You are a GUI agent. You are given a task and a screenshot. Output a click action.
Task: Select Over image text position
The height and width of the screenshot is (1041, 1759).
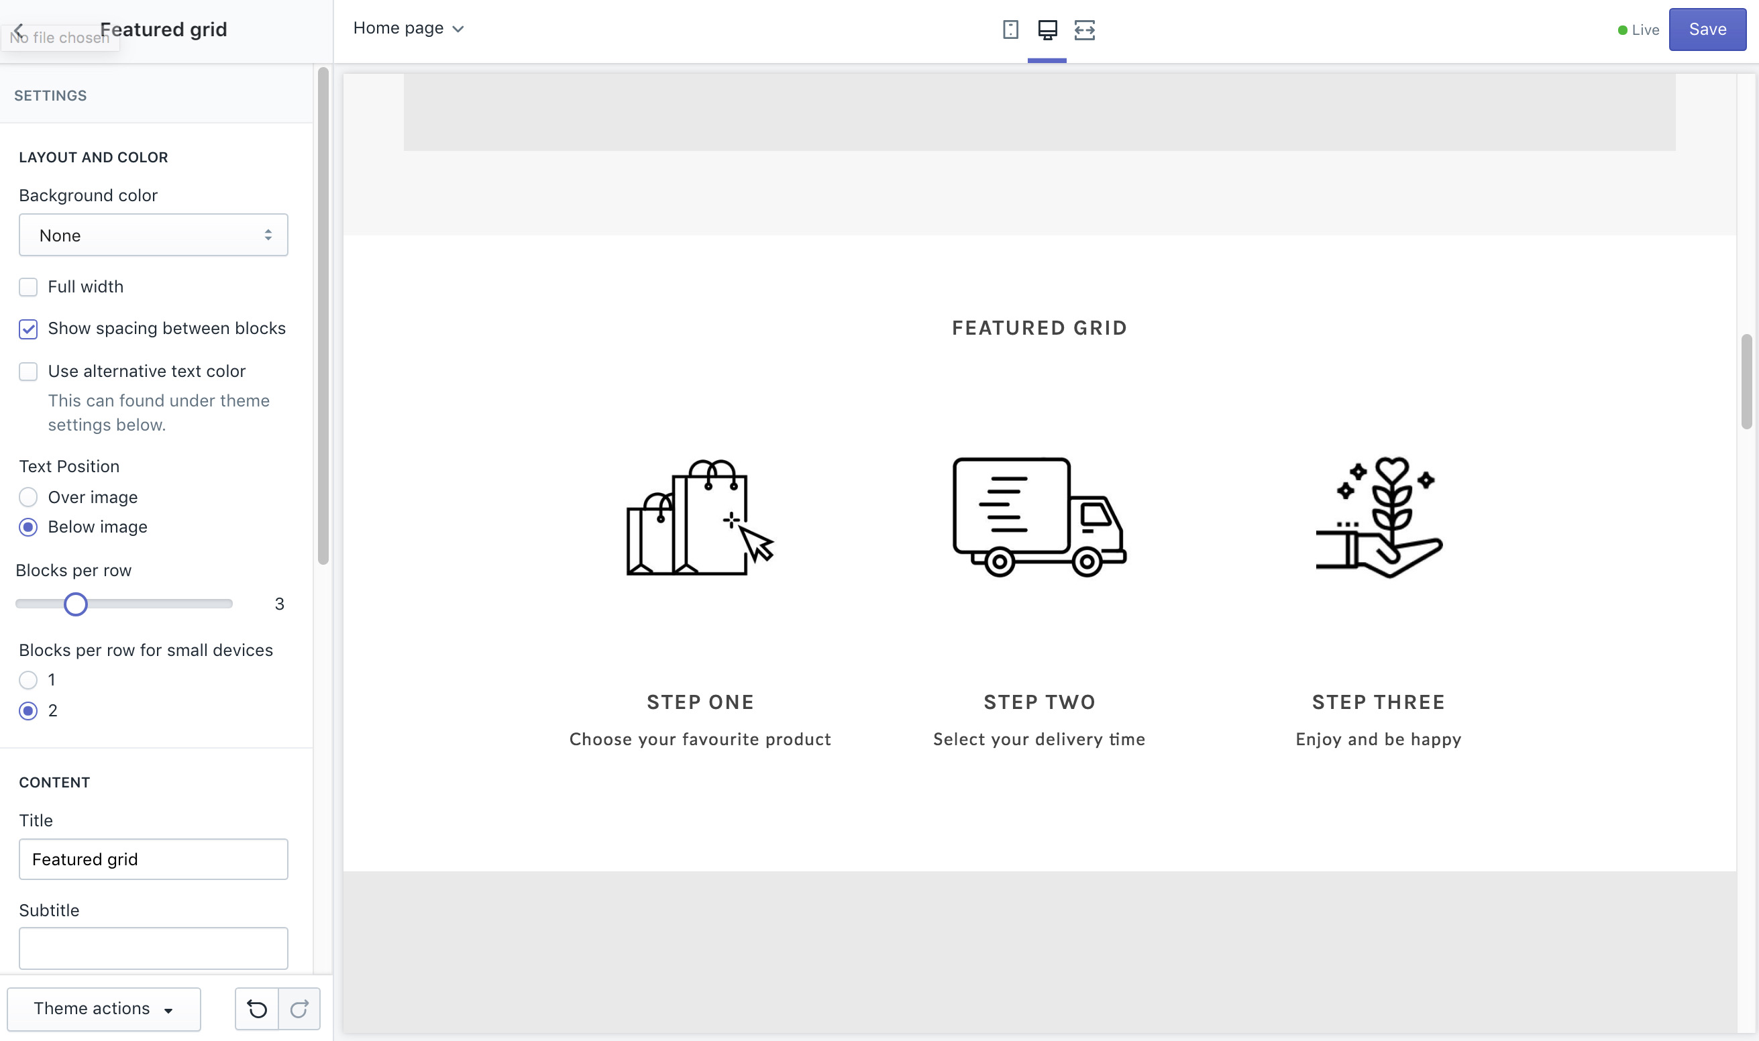[x=28, y=497]
